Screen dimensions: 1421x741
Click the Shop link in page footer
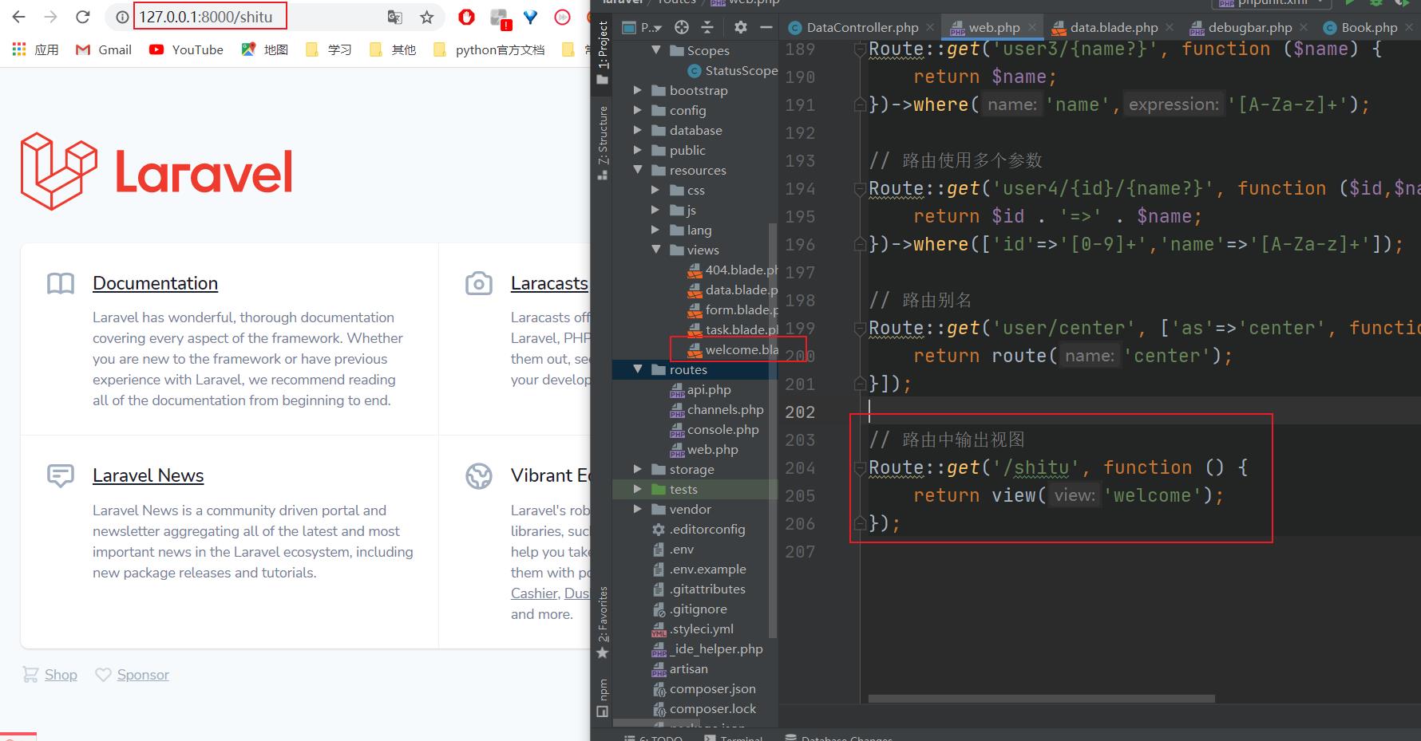[61, 675]
